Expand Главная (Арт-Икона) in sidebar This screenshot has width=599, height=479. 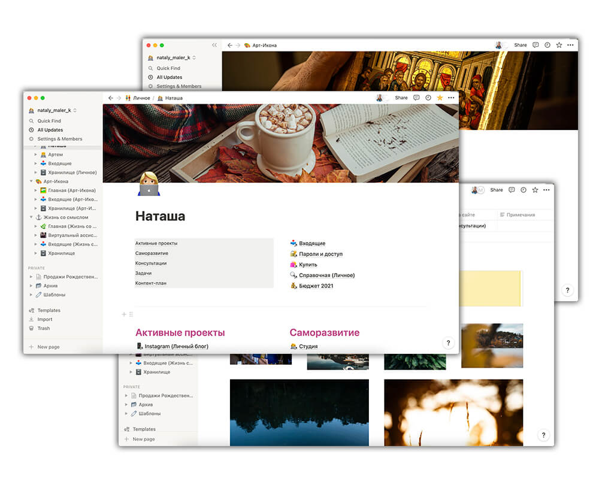(35, 190)
